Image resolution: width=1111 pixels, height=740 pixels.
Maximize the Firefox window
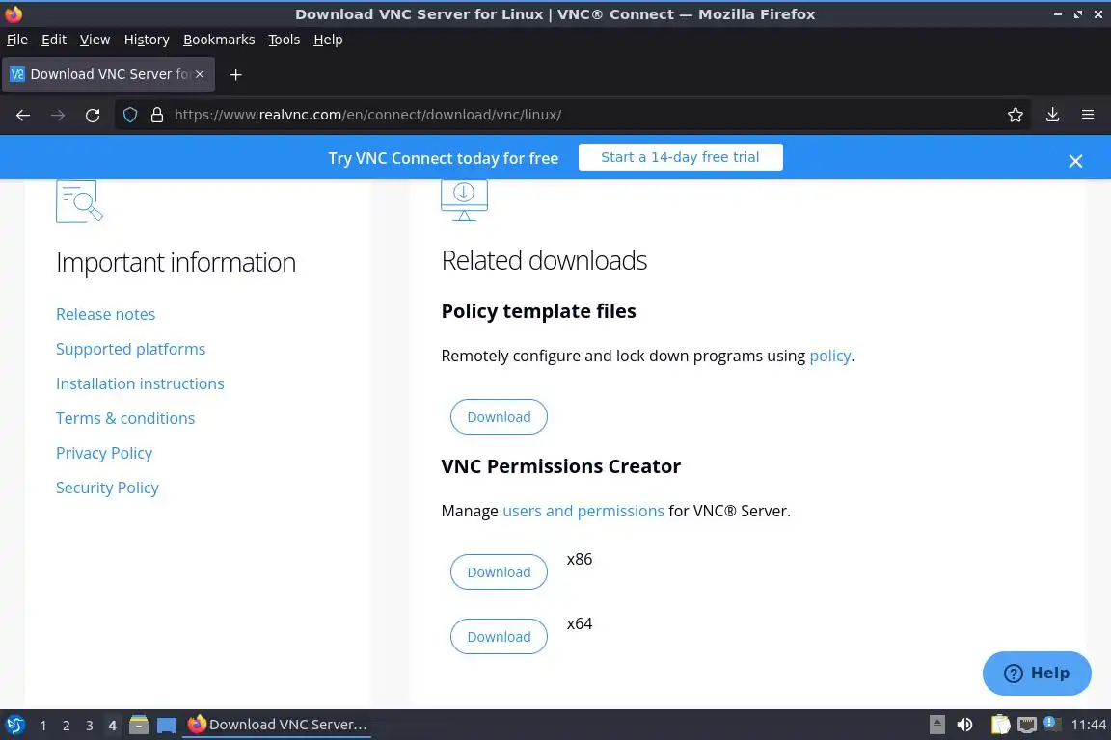(x=1077, y=14)
